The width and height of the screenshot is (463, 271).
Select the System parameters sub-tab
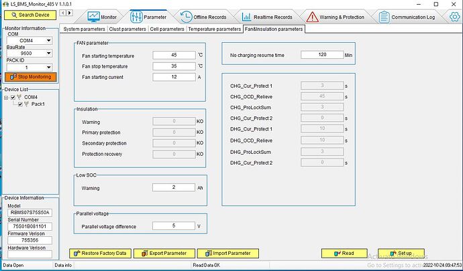tap(84, 29)
